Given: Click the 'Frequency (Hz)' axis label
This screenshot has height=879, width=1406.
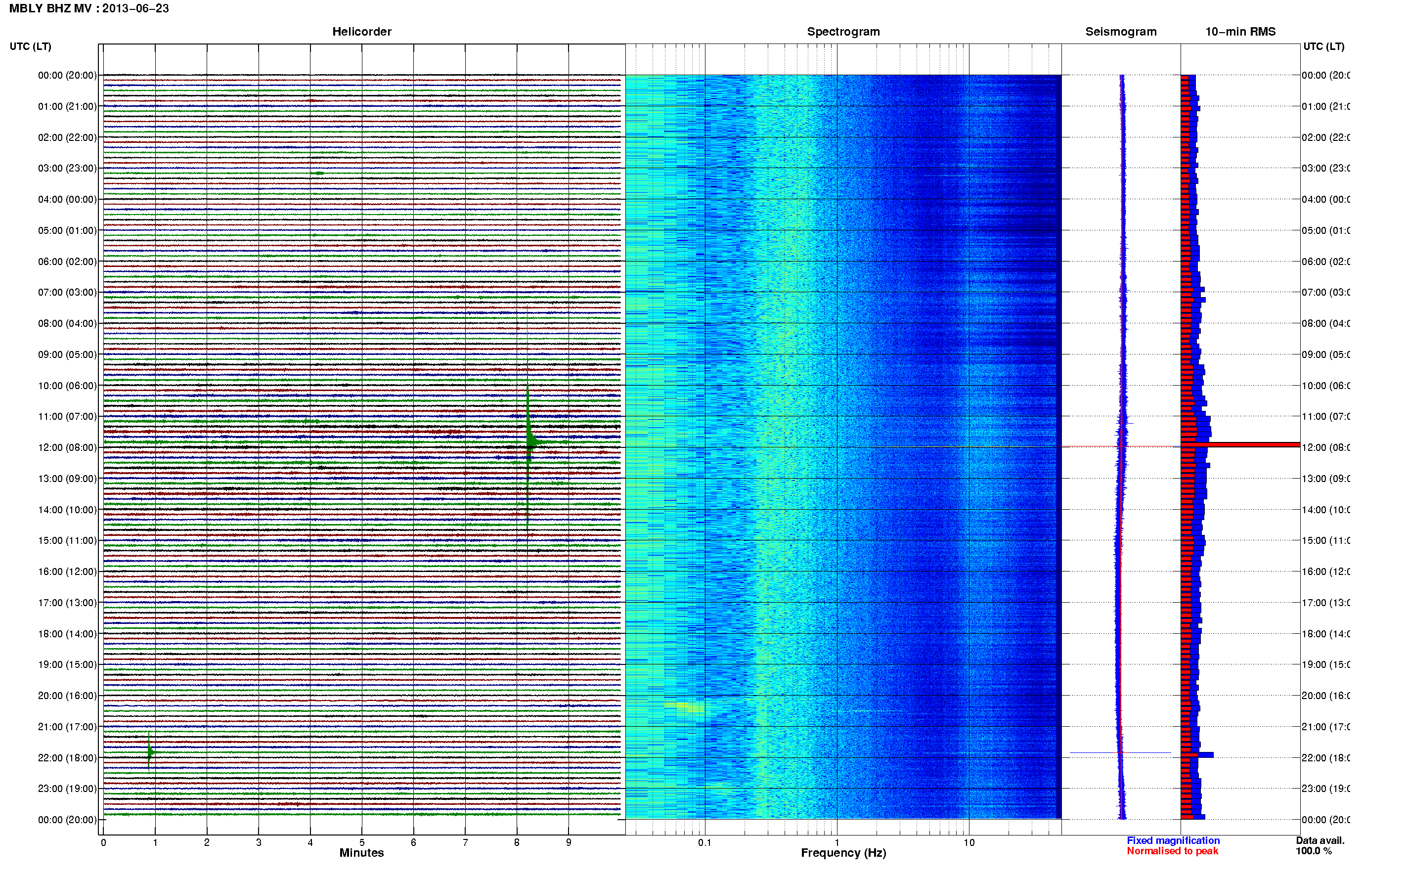Looking at the screenshot, I should [843, 853].
